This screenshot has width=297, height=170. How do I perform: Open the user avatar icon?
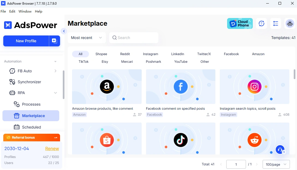[290, 23]
